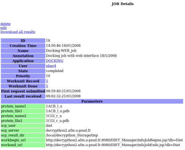Select server decrypthon2.afm.u-psud.fr
Image resolution: width=185 pixels, height=150 pixels.
68,130
